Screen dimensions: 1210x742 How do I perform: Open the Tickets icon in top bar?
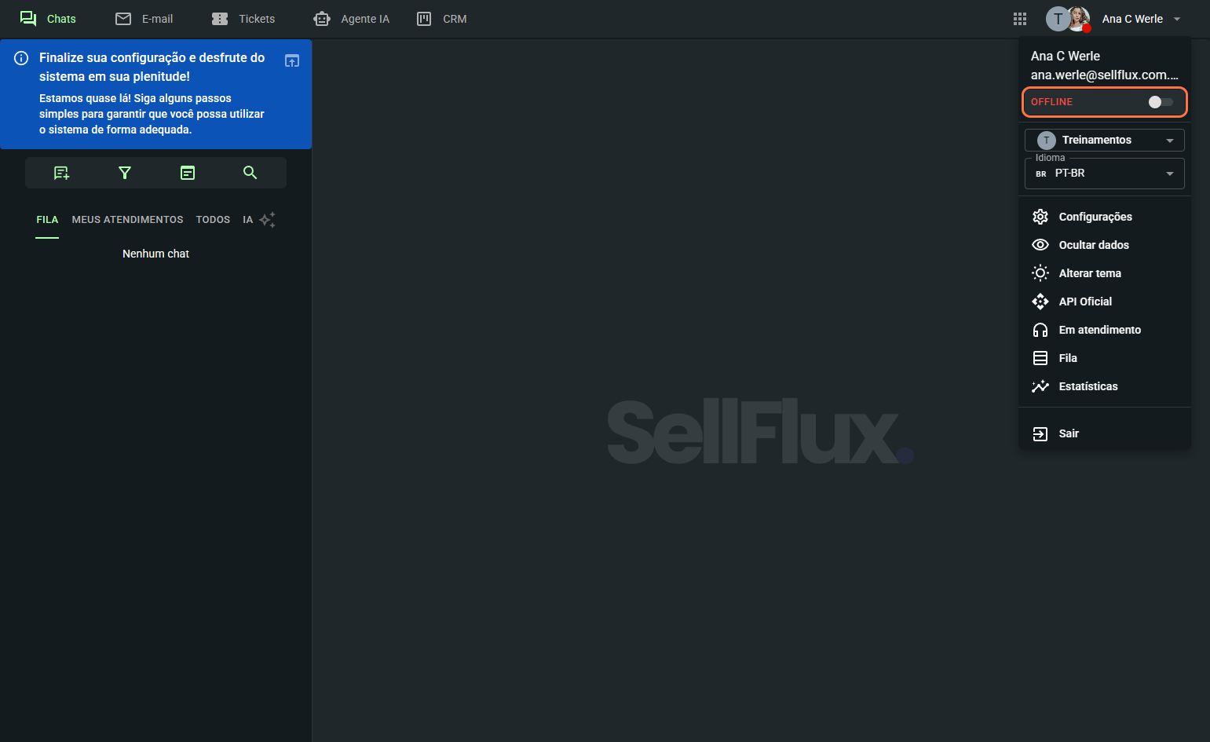[x=220, y=19]
